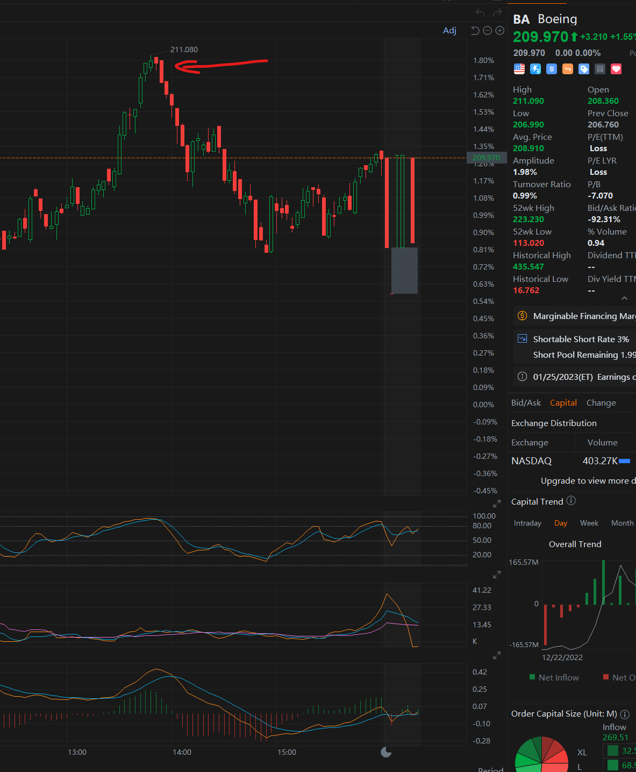Open the Marginable Financing details

(575, 316)
